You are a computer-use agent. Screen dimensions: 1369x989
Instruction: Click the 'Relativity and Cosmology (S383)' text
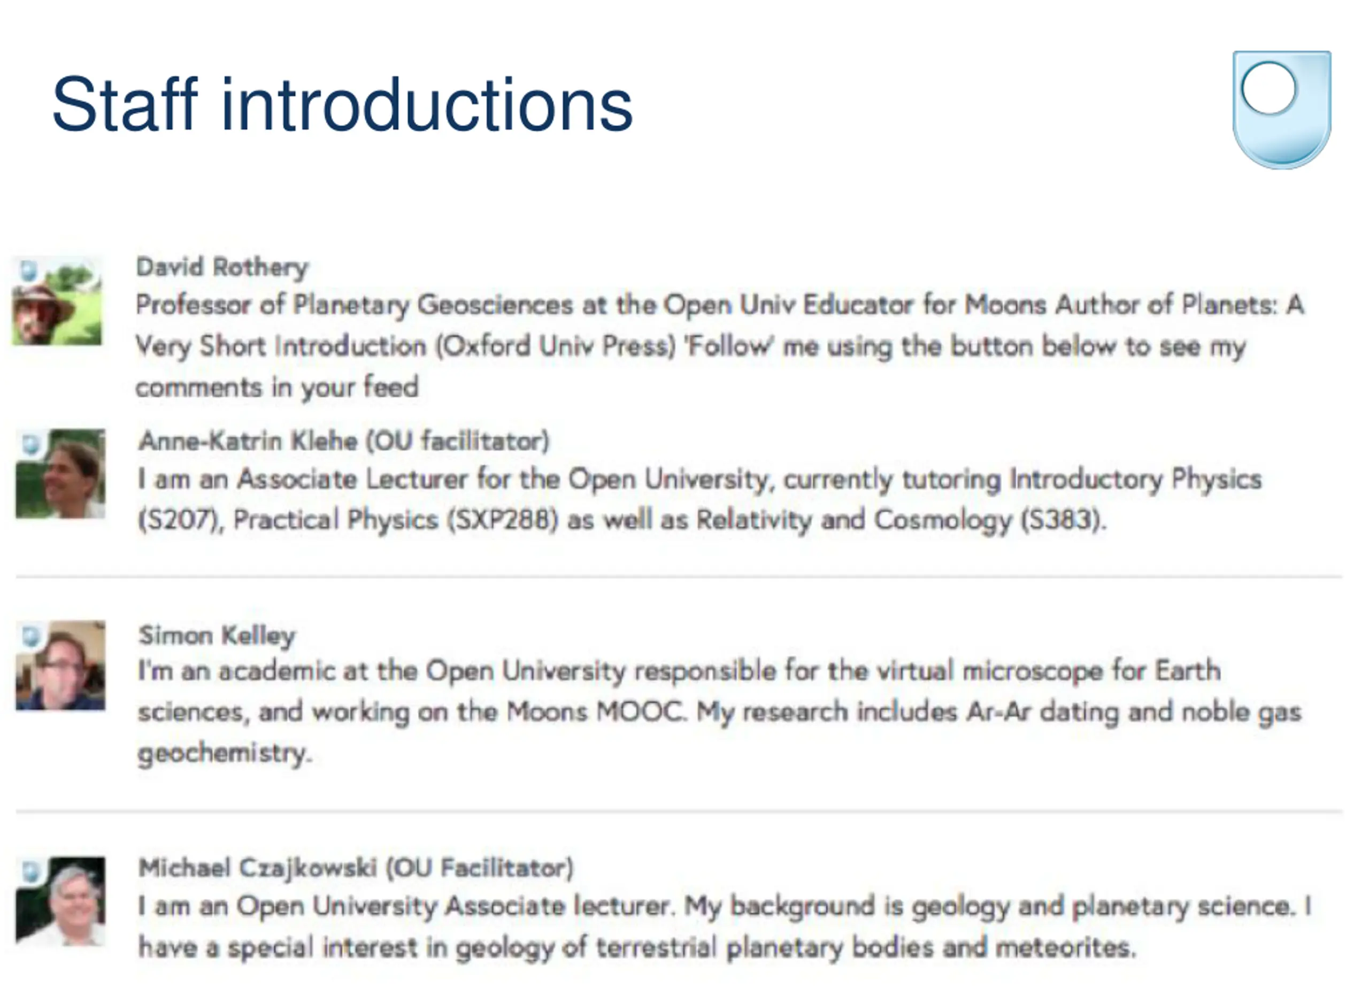coord(902,520)
